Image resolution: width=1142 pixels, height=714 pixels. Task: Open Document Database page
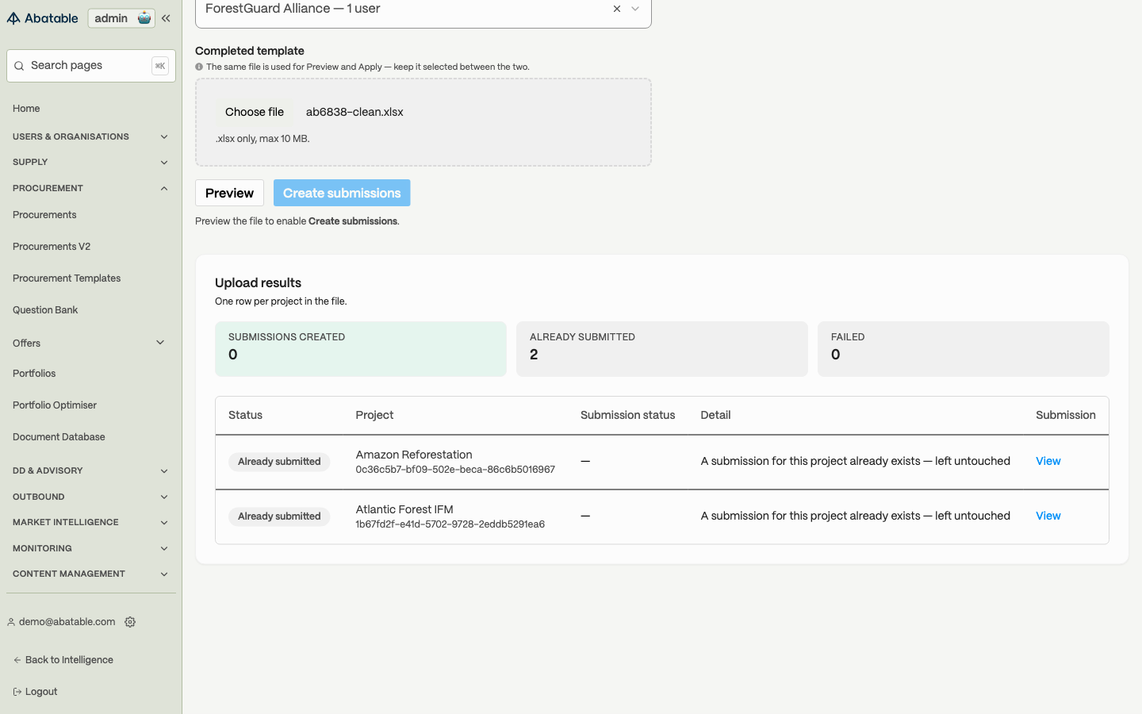tap(59, 437)
